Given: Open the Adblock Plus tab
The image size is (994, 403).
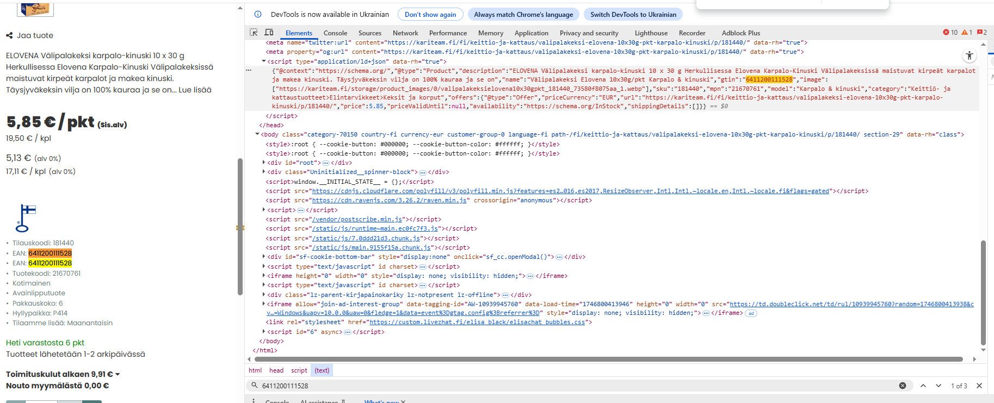Looking at the screenshot, I should pyautogui.click(x=741, y=33).
